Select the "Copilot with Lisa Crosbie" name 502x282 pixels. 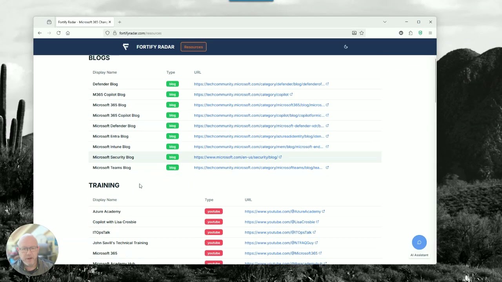click(x=115, y=222)
